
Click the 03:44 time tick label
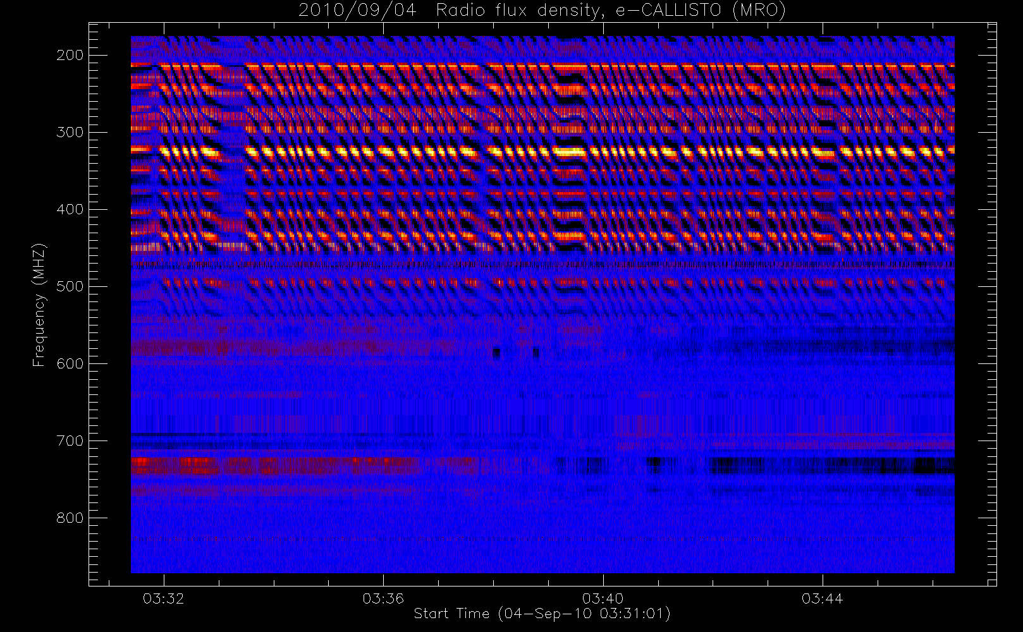pos(823,599)
